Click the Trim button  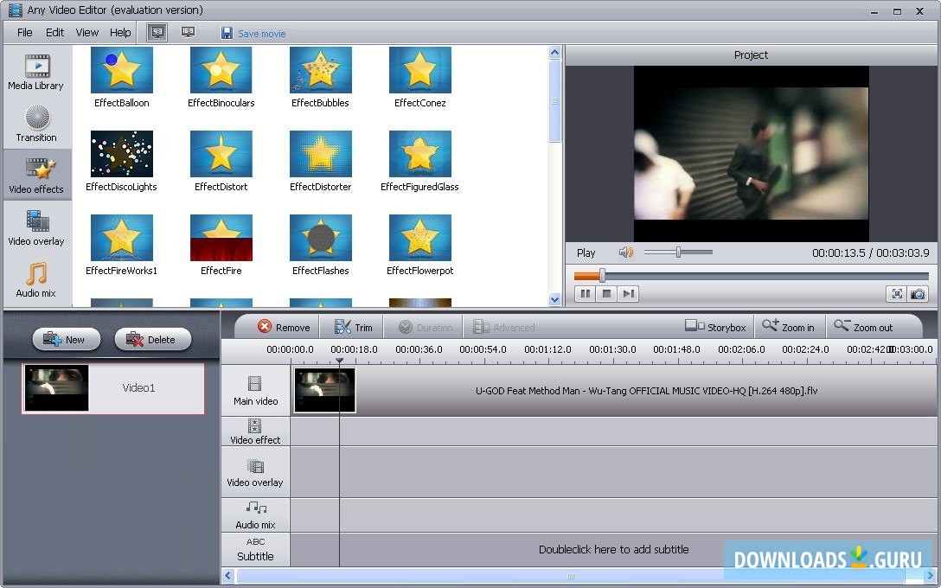(353, 327)
